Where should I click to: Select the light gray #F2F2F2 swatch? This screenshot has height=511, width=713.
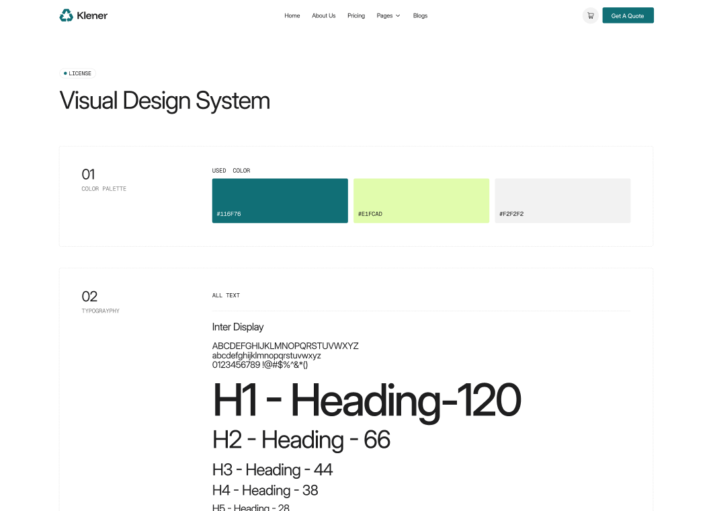point(562,200)
